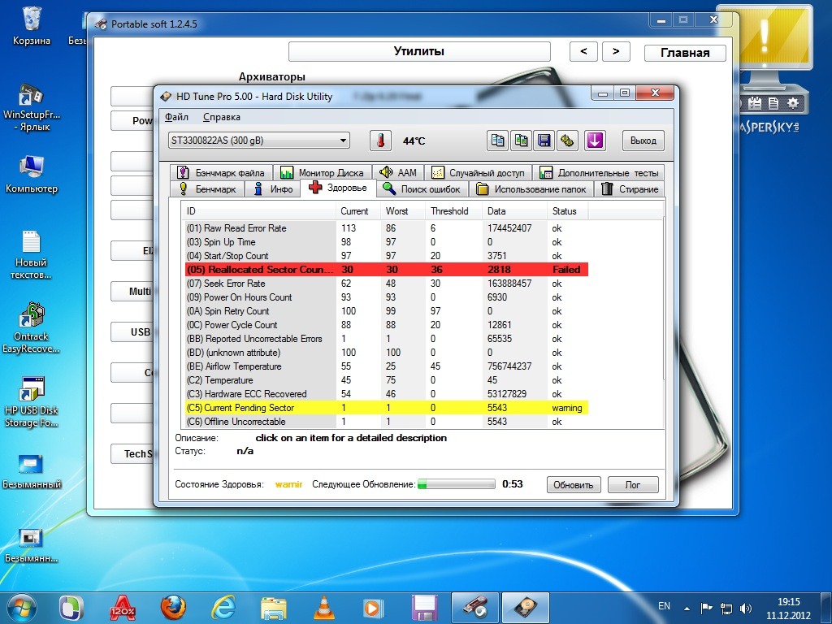This screenshot has height=624, width=832.
Task: Select the Power On Hours Count row
Action: click(x=386, y=297)
